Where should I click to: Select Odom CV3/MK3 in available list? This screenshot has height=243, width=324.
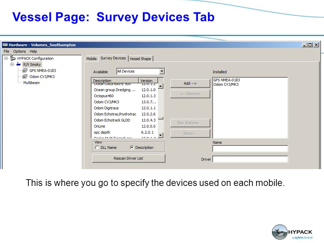click(125, 102)
